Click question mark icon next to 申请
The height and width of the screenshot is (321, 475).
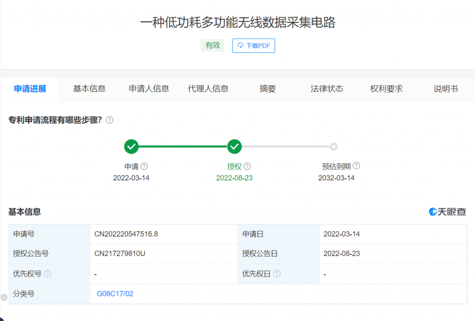[144, 166]
